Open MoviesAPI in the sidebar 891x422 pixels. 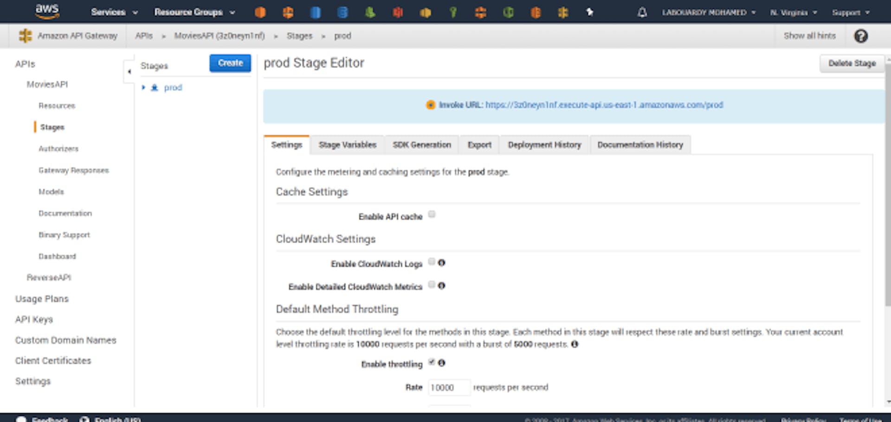(47, 84)
